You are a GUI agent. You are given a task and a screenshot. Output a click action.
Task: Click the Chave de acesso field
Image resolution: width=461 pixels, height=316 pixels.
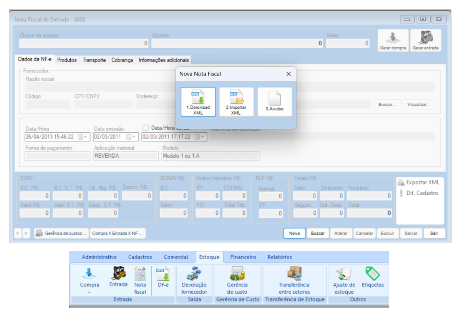[x=84, y=44]
